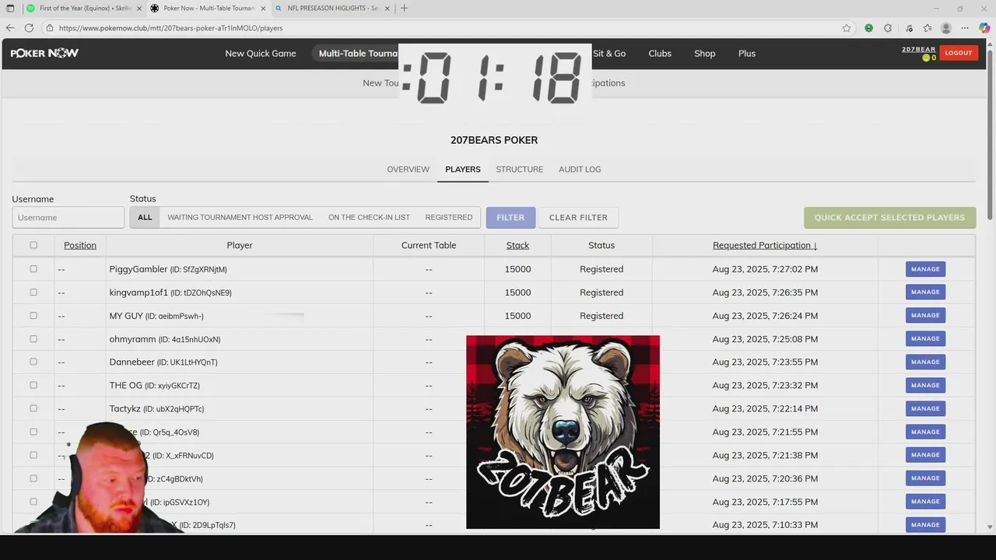Check the THE OG row checkbox
Screen dimensions: 996x560
click(33, 385)
